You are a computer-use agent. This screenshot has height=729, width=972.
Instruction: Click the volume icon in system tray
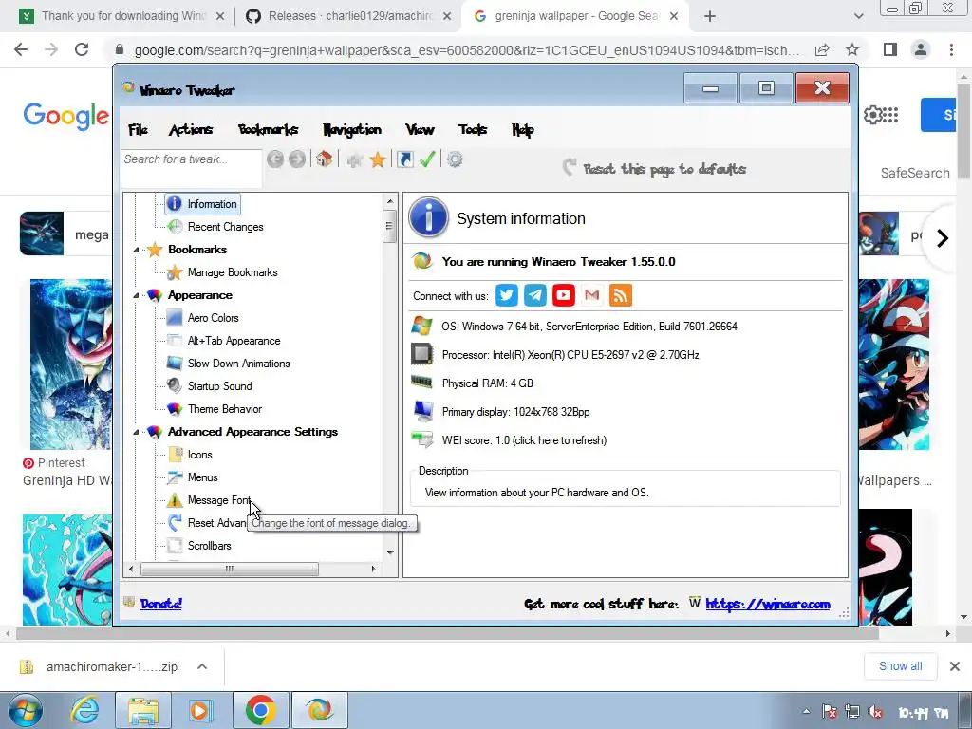coord(875,712)
